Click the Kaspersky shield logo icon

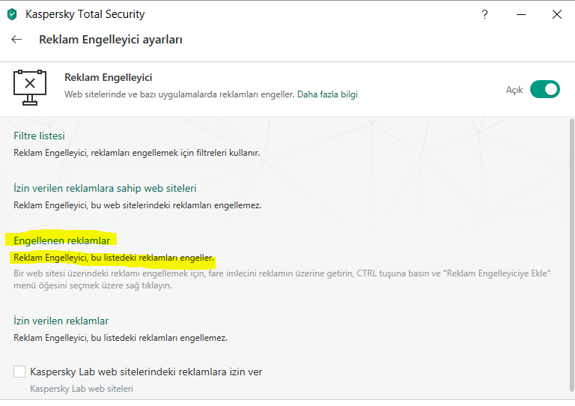pos(12,14)
